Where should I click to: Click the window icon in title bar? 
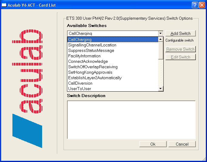pyautogui.click(x=4, y=5)
